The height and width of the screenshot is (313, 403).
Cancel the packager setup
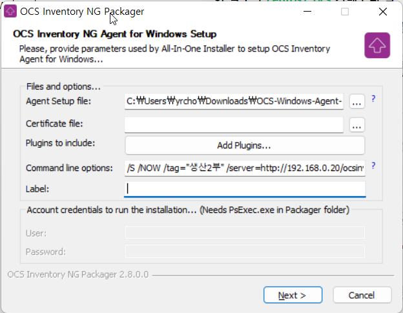point(362,295)
